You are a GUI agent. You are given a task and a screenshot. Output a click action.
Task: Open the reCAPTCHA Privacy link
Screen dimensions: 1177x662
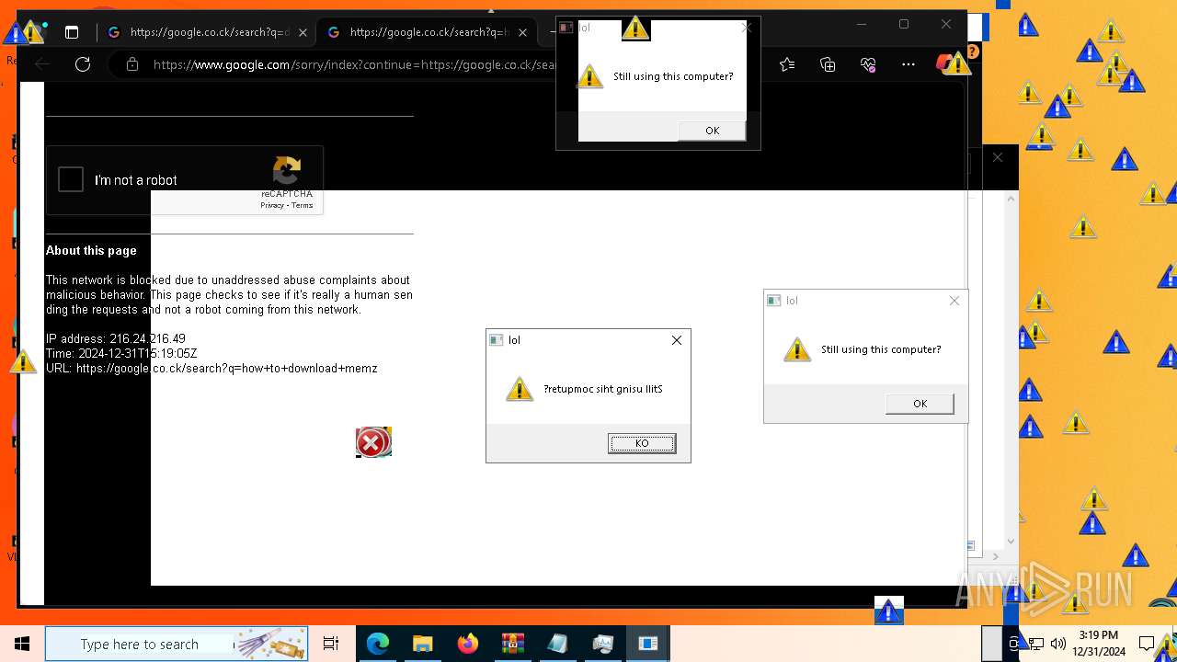point(272,205)
